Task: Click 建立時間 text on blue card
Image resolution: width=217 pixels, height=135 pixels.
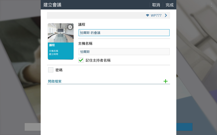Action: (53, 54)
